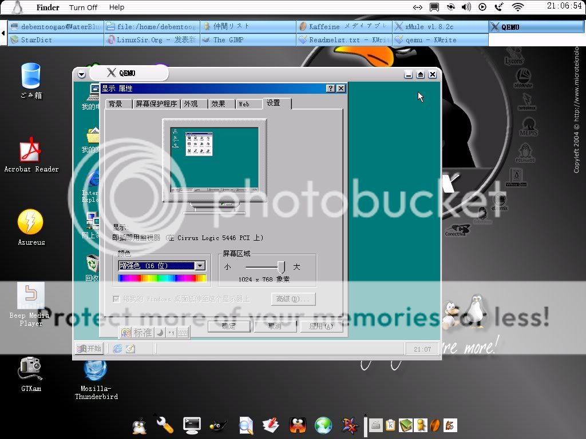Click the desktop shortcut icon beside IE in quick launch

pyautogui.click(x=130, y=349)
